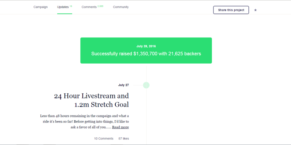Viewport: 291px width, 145px height.
Task: Click the green successfully raised banner
Action: (146, 51)
